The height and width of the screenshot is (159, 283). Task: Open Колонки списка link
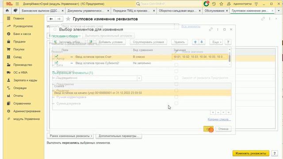click(219, 119)
